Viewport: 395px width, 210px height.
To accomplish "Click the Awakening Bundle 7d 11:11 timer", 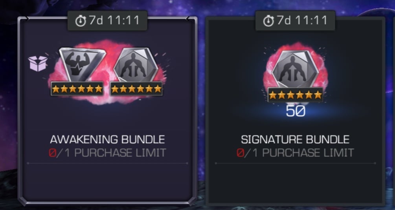I will pos(107,21).
